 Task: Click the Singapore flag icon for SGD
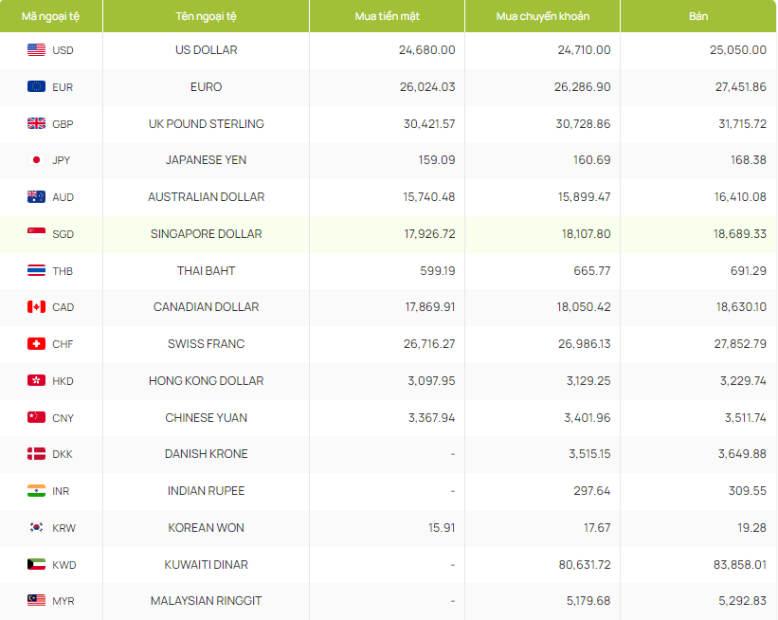[x=36, y=234]
